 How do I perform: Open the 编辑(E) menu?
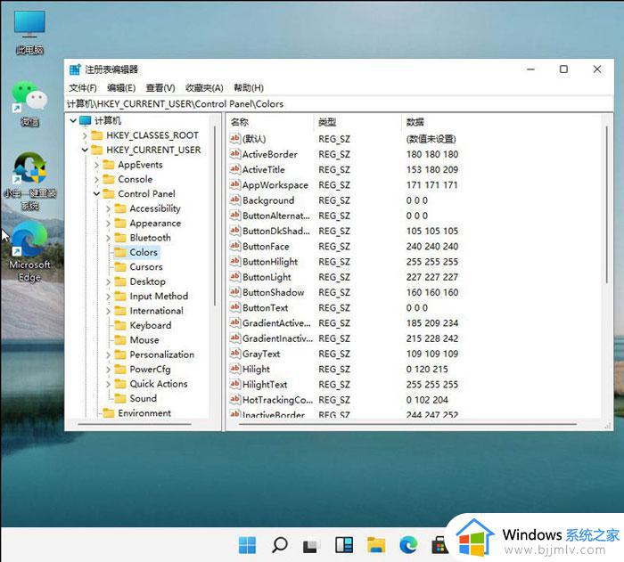point(121,88)
